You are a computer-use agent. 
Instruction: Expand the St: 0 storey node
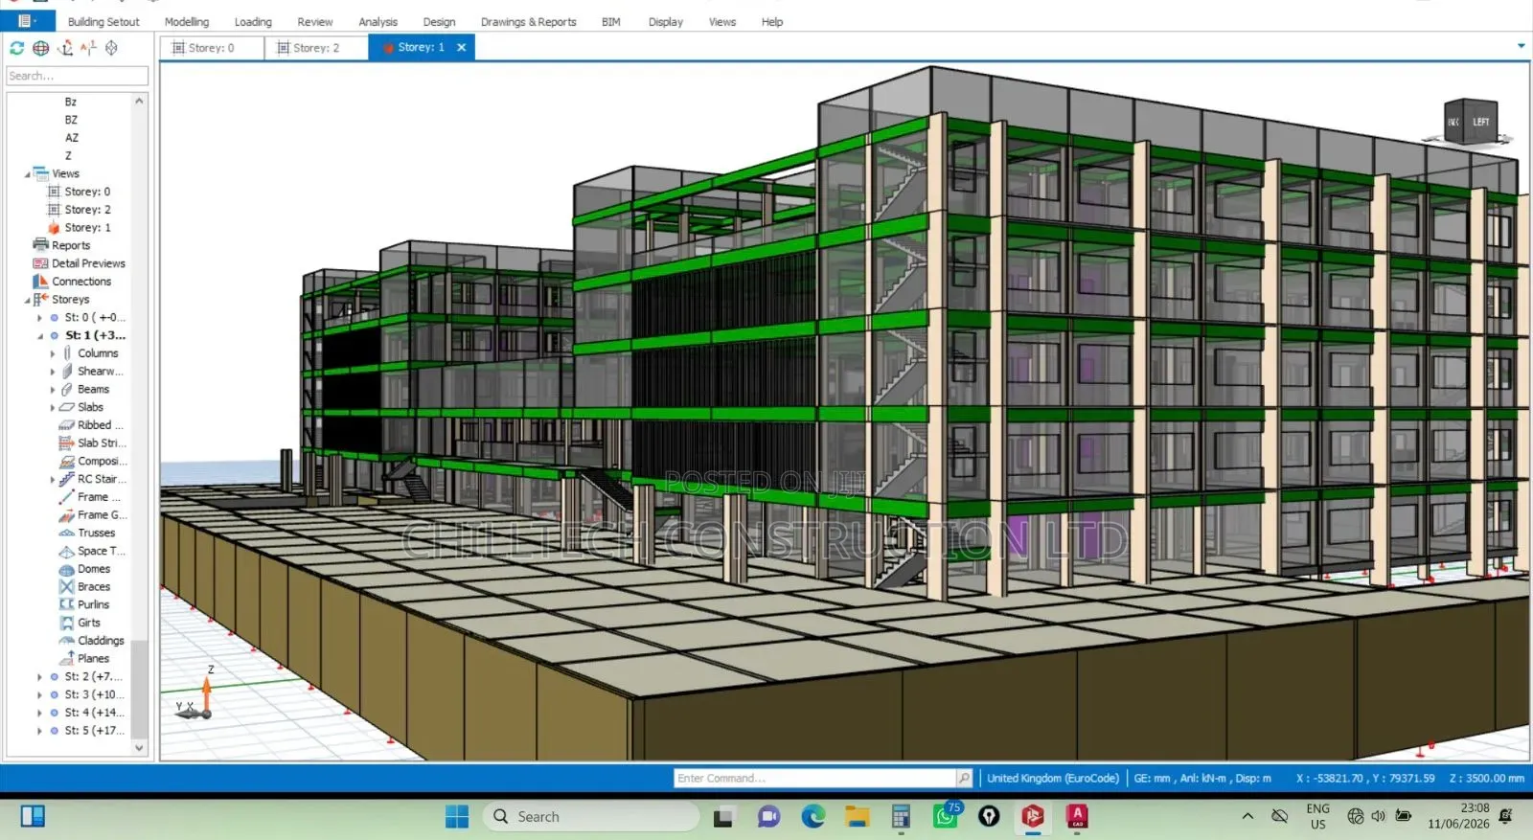pos(39,318)
